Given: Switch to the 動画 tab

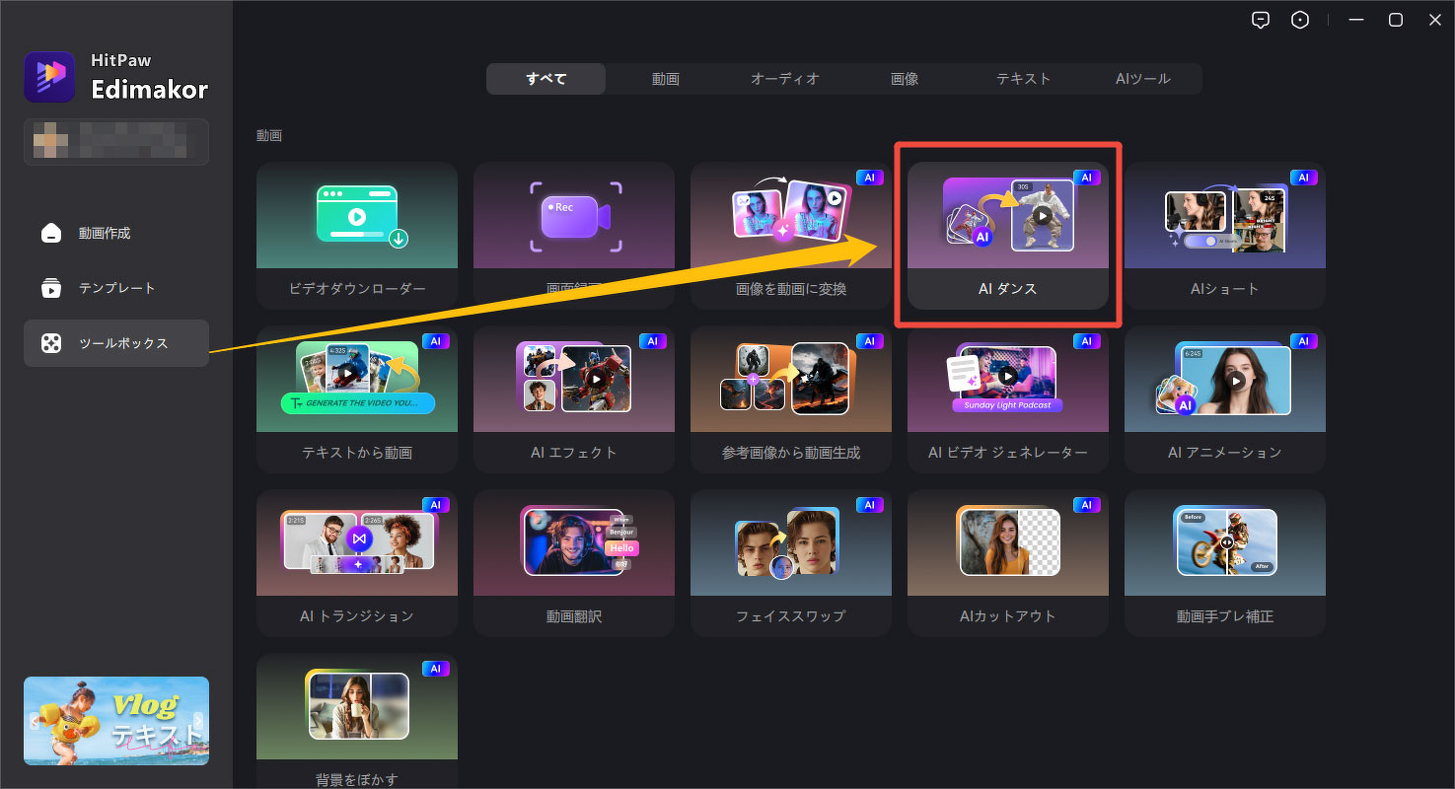Looking at the screenshot, I should tap(666, 79).
